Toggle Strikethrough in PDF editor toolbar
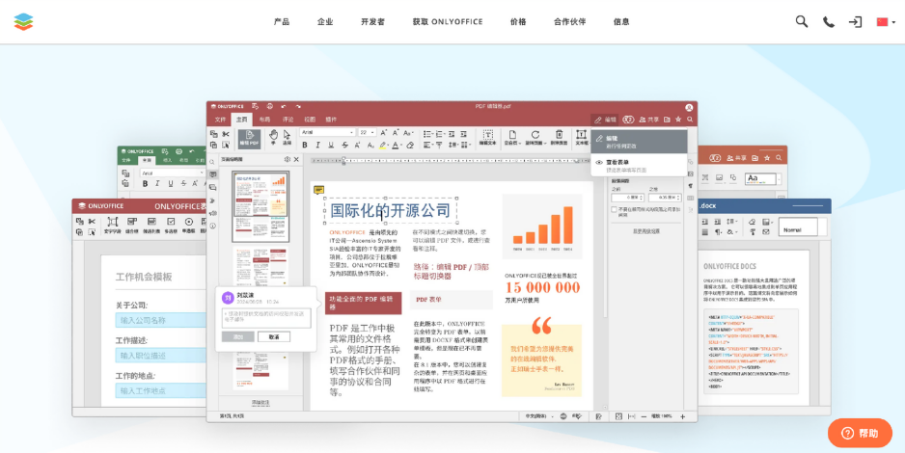The image size is (905, 453). pyautogui.click(x=344, y=146)
